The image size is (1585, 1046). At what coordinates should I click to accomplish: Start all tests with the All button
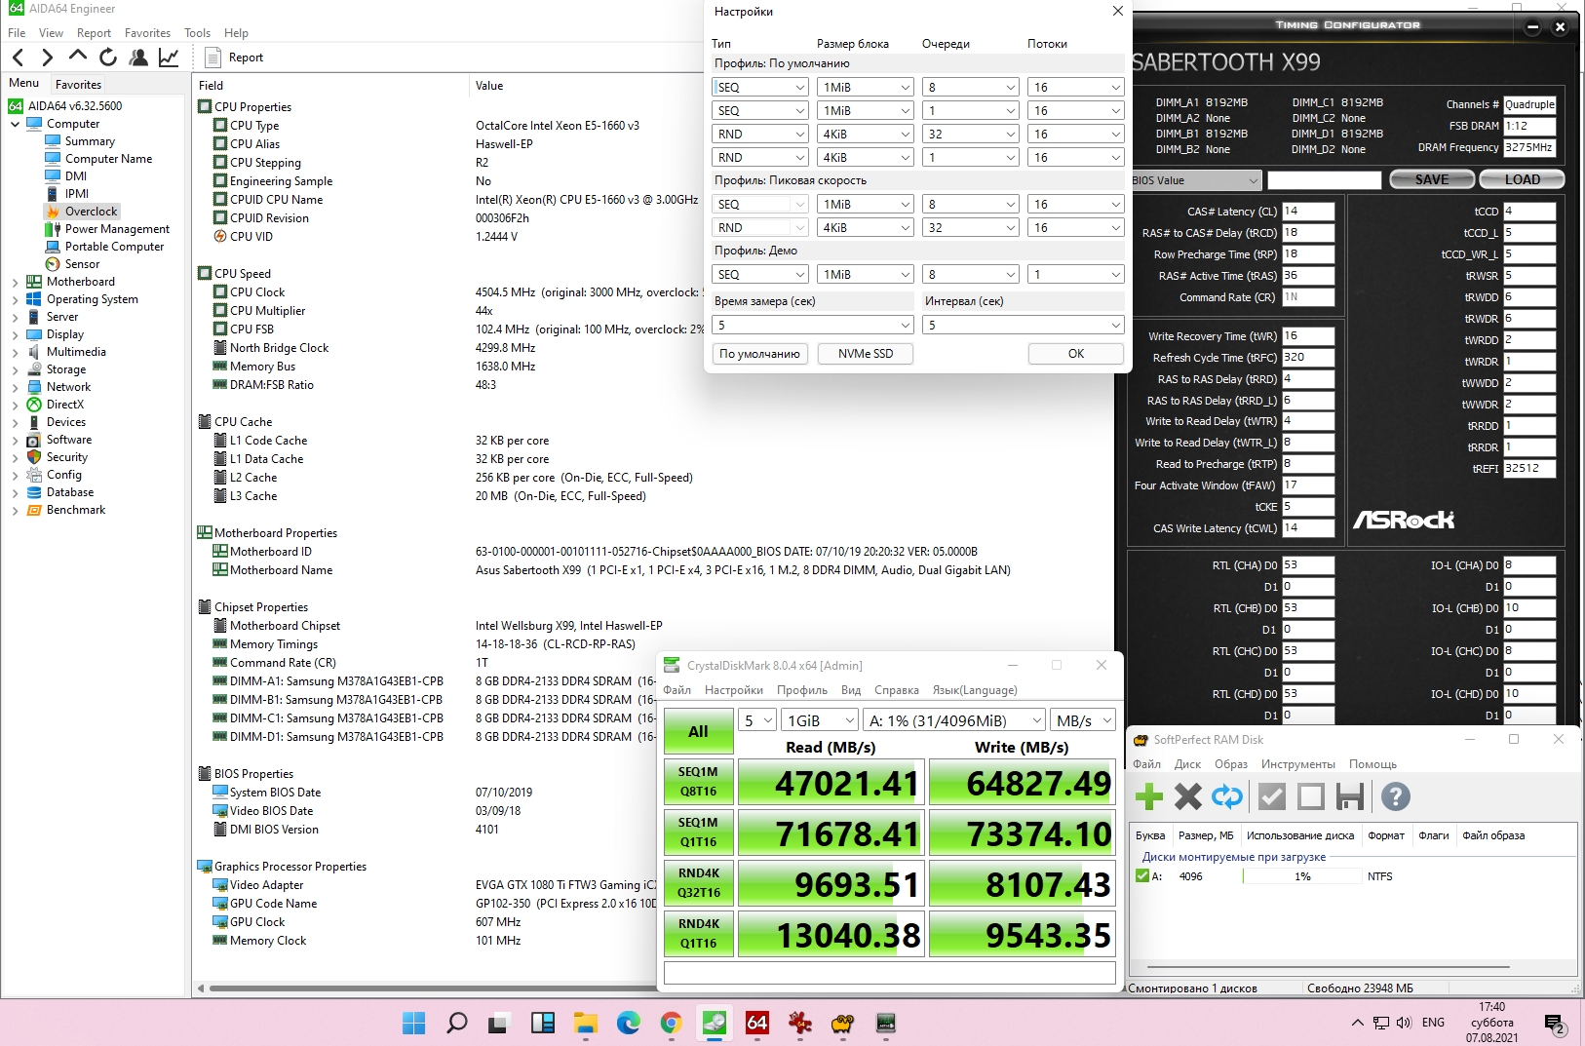(698, 732)
